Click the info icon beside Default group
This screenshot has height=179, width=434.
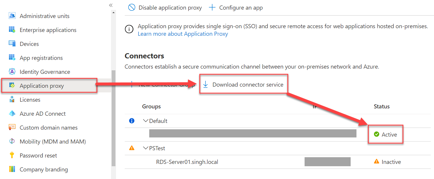132,121
